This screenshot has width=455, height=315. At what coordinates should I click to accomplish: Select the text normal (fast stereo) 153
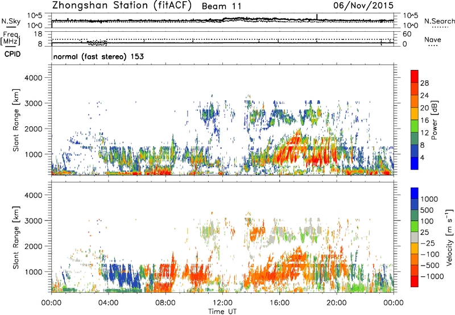[98, 56]
